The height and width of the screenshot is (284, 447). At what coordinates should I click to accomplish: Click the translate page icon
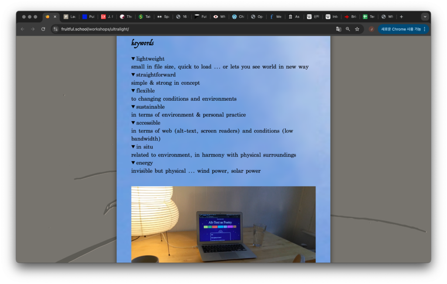(338, 29)
